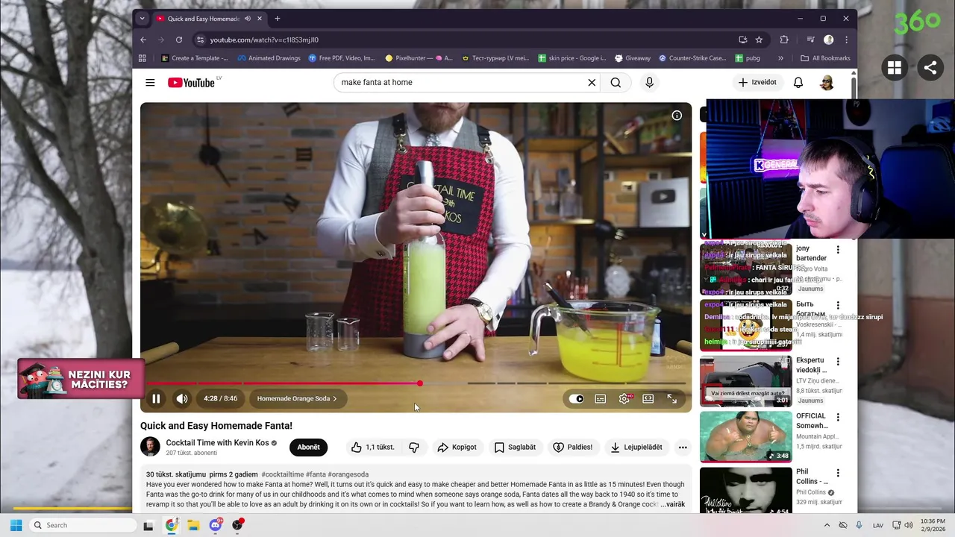Open the skin price - Google bookmark
Screen dimensions: 955x537
(x=572, y=58)
